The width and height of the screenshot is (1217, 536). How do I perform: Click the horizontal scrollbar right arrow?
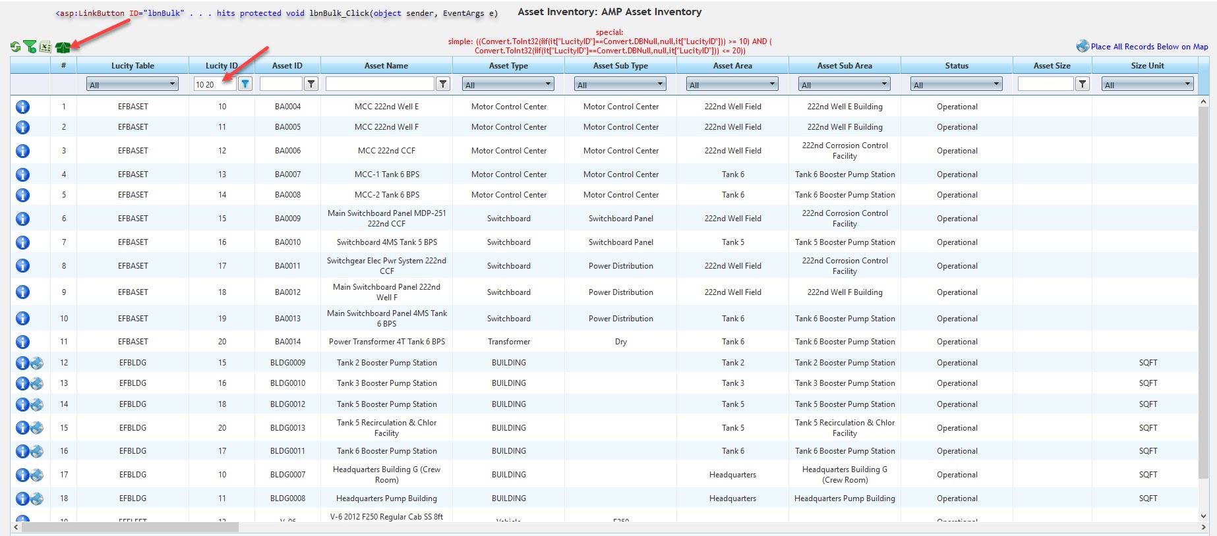(x=1204, y=527)
